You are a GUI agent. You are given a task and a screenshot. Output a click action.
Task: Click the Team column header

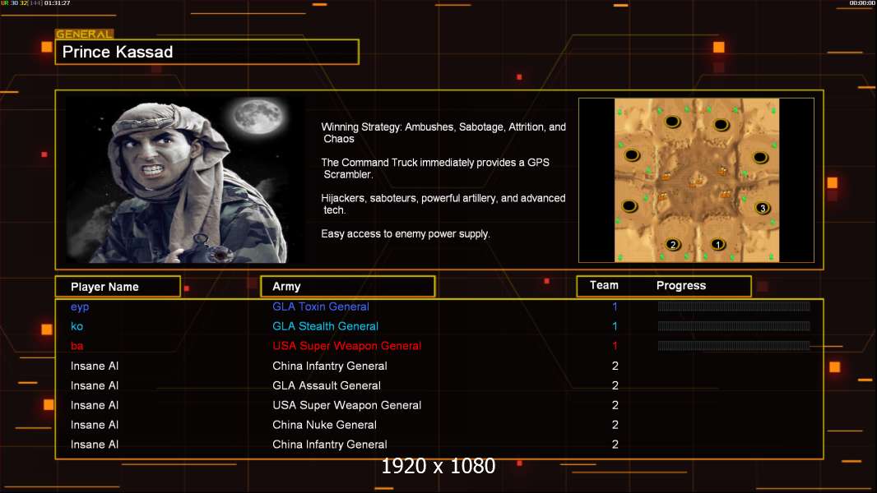pyautogui.click(x=604, y=285)
